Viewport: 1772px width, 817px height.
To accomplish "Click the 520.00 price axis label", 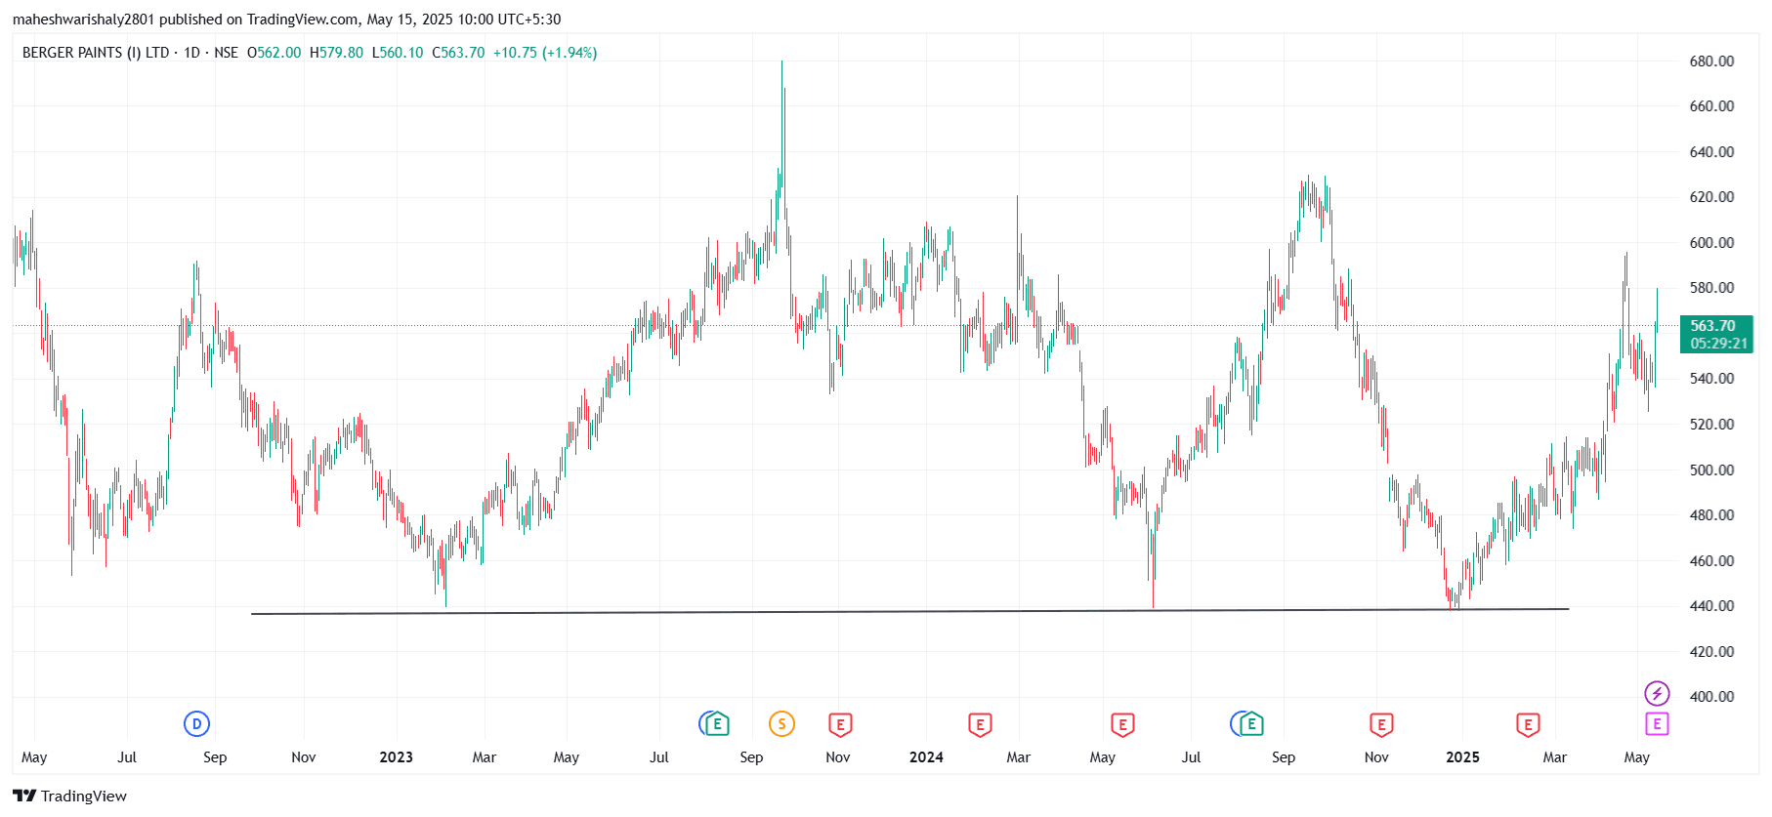I will [x=1711, y=425].
